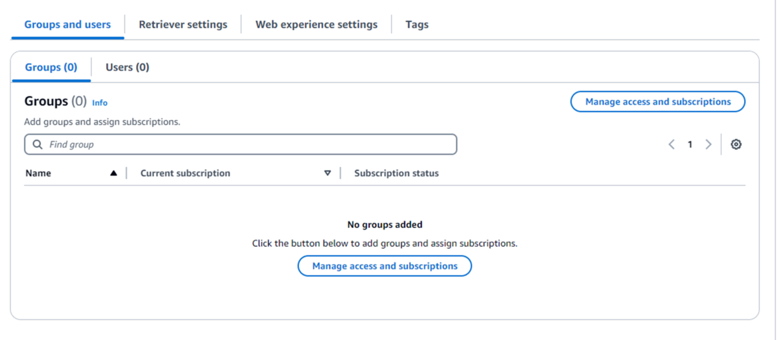Focus the Find group search field
This screenshot has width=777, height=340.
pyautogui.click(x=240, y=144)
